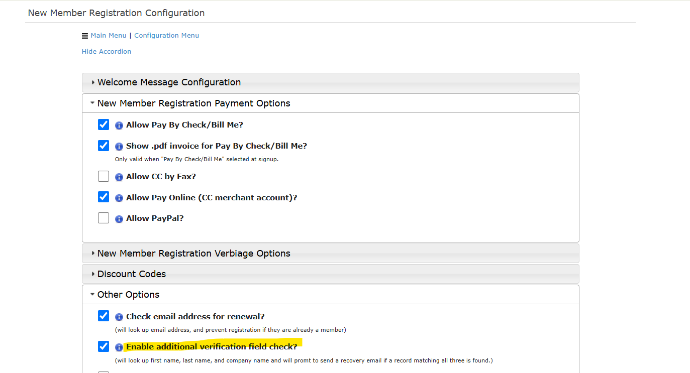Check the Allow PayPal option

pos(103,218)
